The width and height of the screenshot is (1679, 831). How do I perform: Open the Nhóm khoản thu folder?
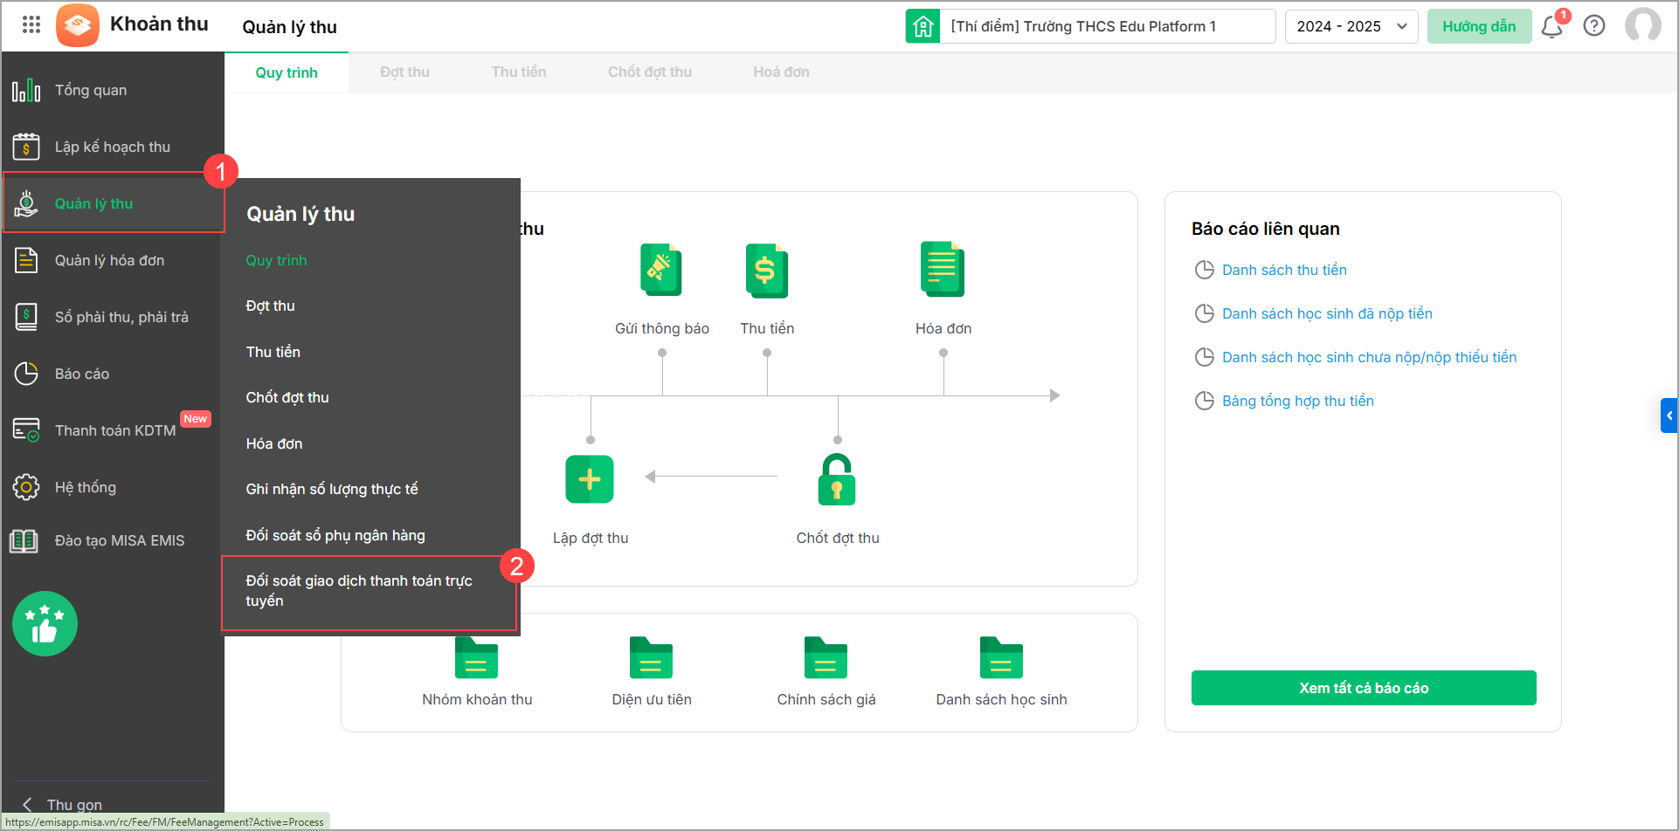click(x=476, y=657)
